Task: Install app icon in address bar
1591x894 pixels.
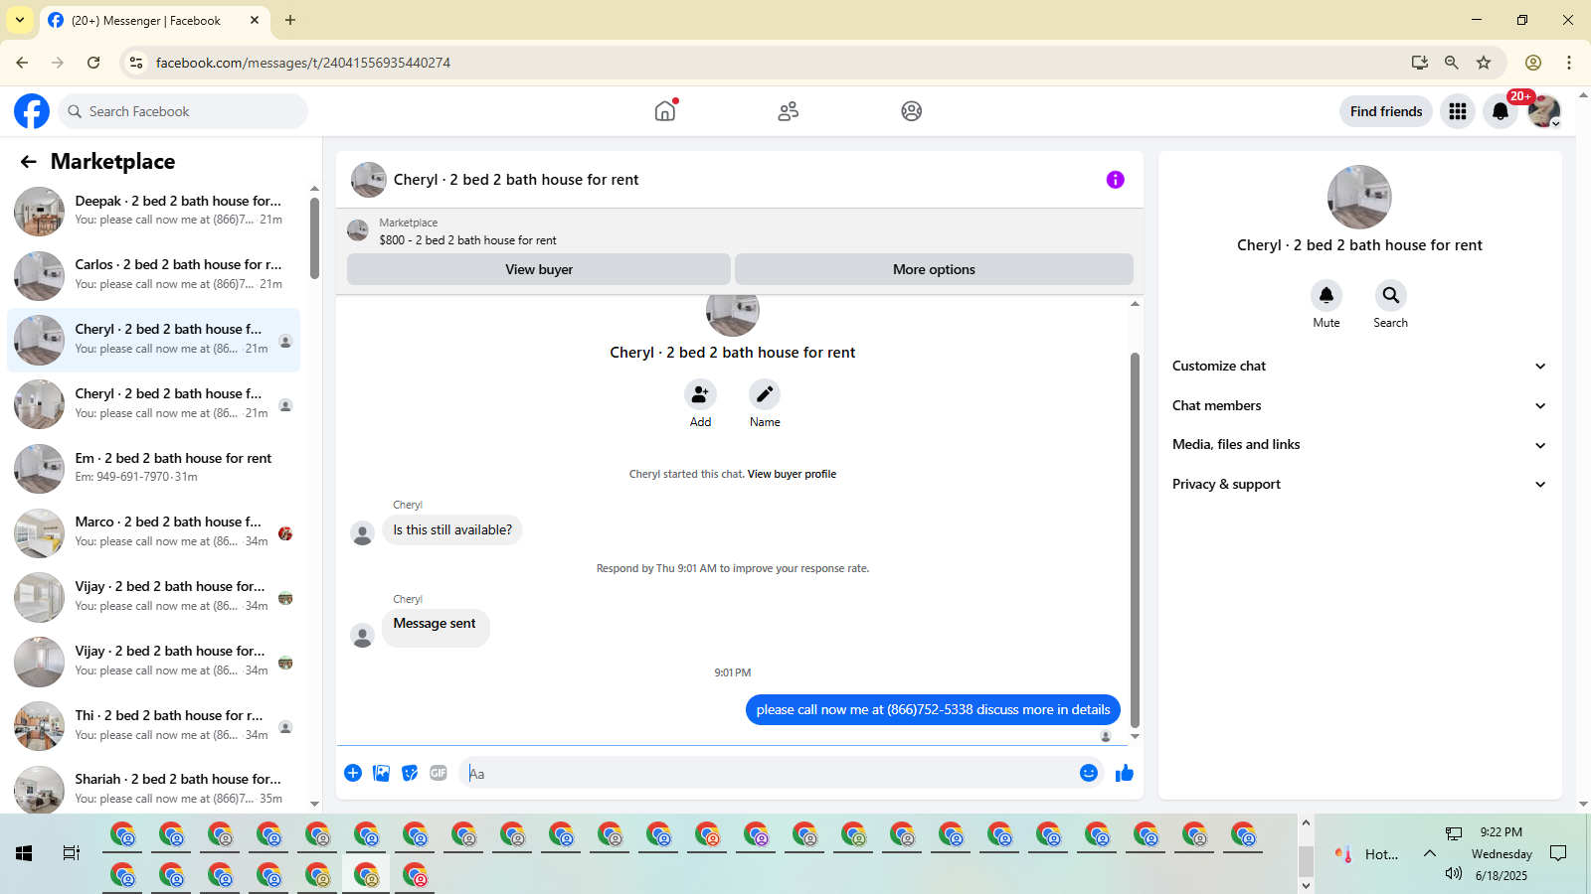Action: tap(1420, 63)
